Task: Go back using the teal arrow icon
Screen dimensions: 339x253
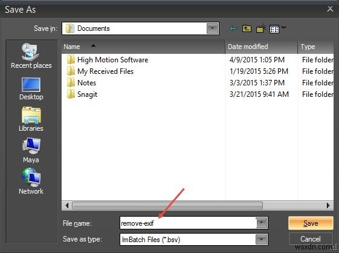Action: click(x=233, y=28)
